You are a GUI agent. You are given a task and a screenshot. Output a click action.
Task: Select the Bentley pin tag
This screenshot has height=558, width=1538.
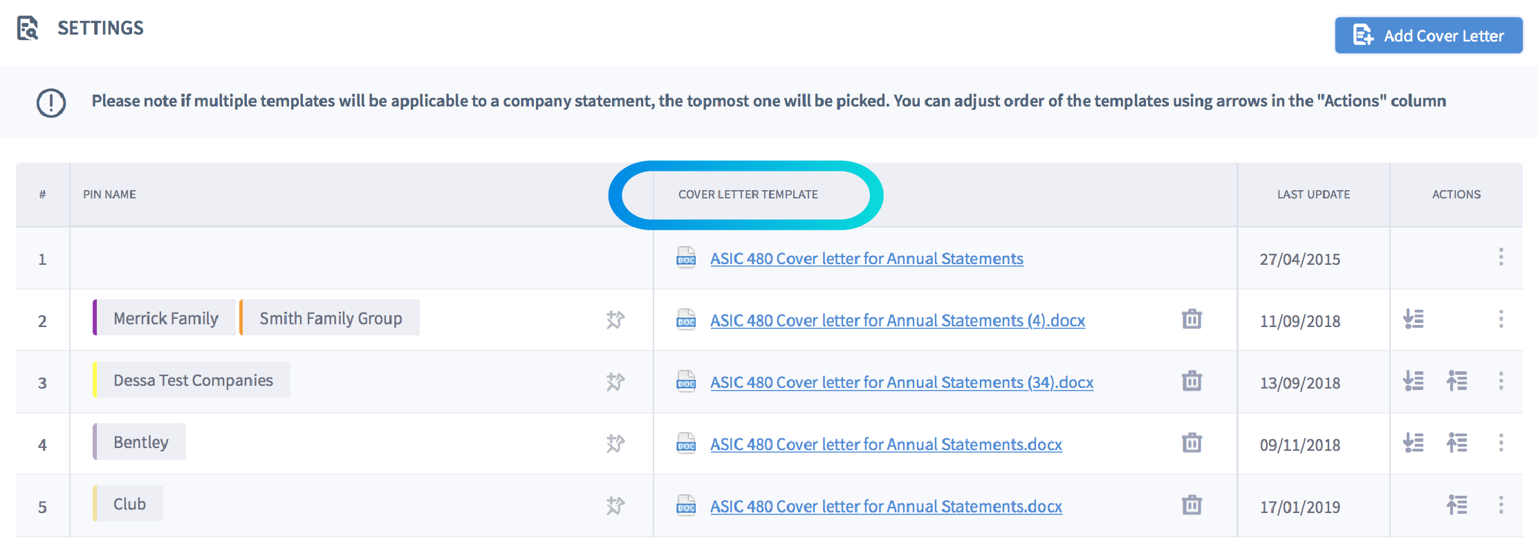click(x=139, y=442)
